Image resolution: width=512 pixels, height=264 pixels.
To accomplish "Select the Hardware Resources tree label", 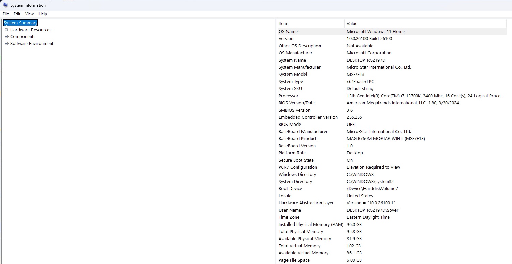I will click(x=31, y=30).
